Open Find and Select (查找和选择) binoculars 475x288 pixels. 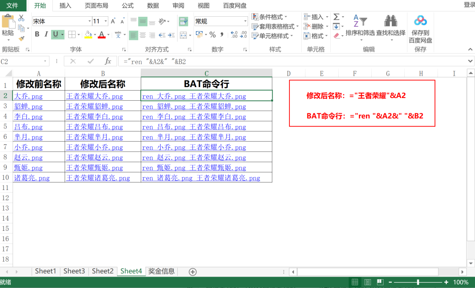[391, 27]
